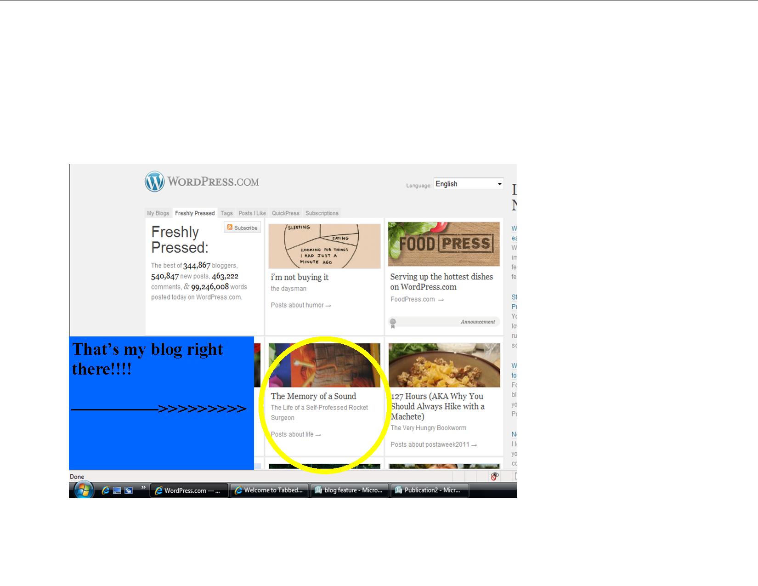Follow the 'Posts about humor' link
The image size is (758, 586).
coord(300,305)
